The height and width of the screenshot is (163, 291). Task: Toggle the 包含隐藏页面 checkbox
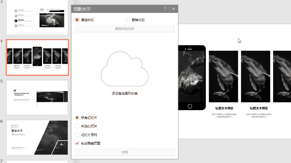pos(77,143)
